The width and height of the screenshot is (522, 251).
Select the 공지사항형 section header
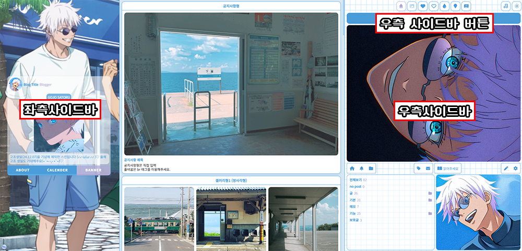[x=231, y=6]
